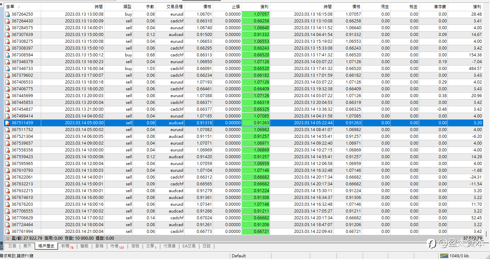Open the 文章 tab
This screenshot has width=490, height=259.
click(151, 246)
